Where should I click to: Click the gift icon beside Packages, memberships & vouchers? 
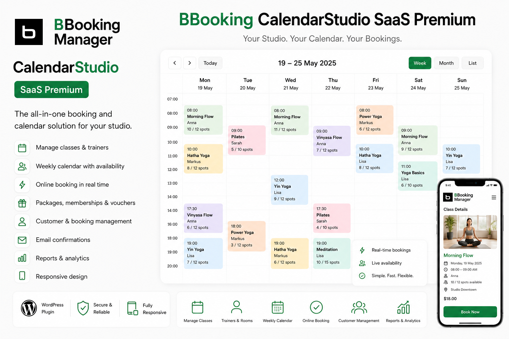point(22,203)
